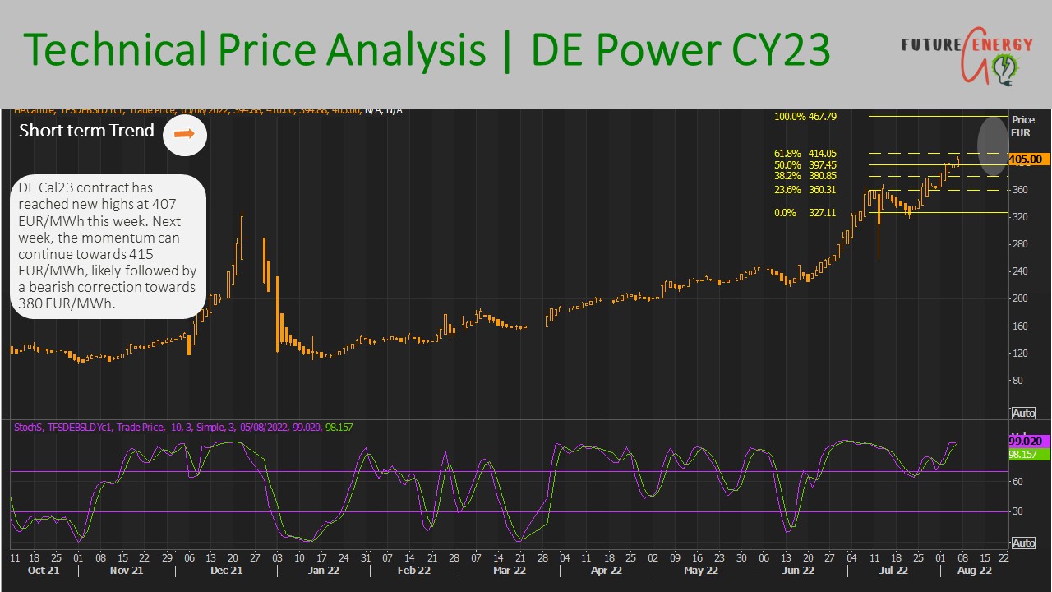
Task: Click the 'Jan 22' month label
Action: pyautogui.click(x=323, y=570)
